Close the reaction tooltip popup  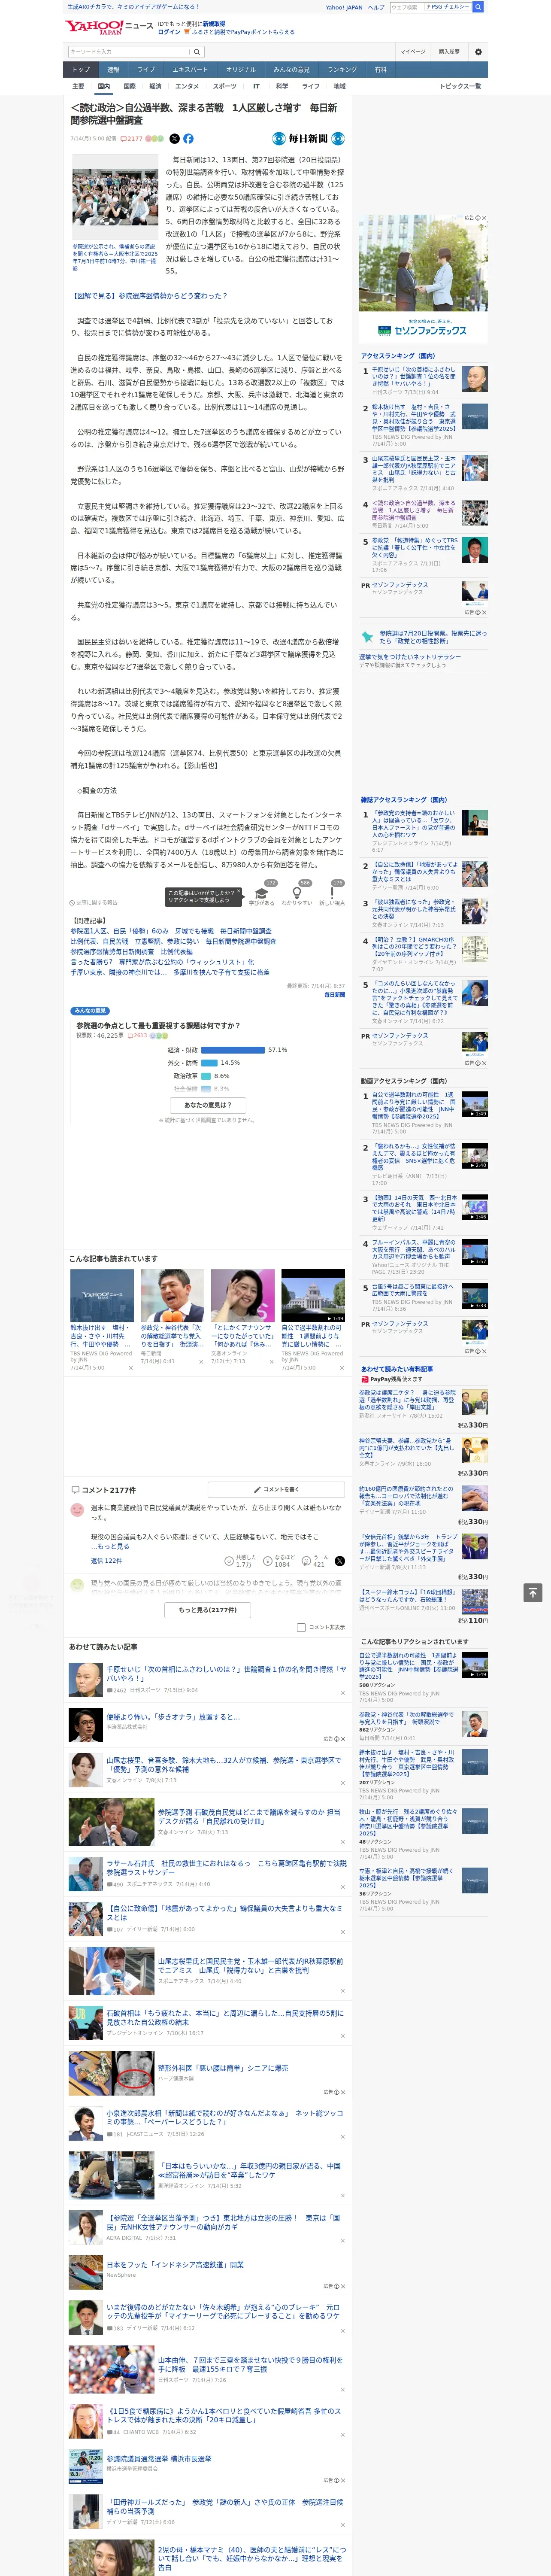(x=239, y=890)
